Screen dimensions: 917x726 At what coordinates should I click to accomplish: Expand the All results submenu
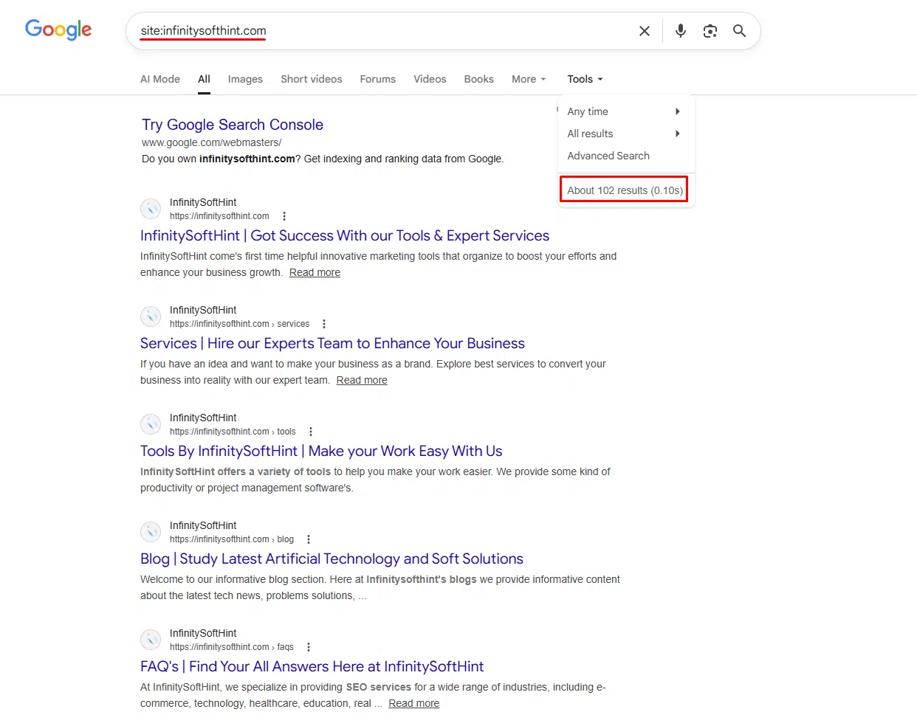[625, 134]
